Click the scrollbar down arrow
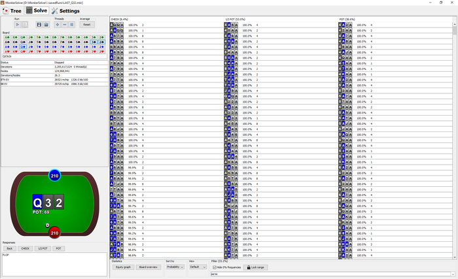The height and width of the screenshot is (279, 458). 455,257
